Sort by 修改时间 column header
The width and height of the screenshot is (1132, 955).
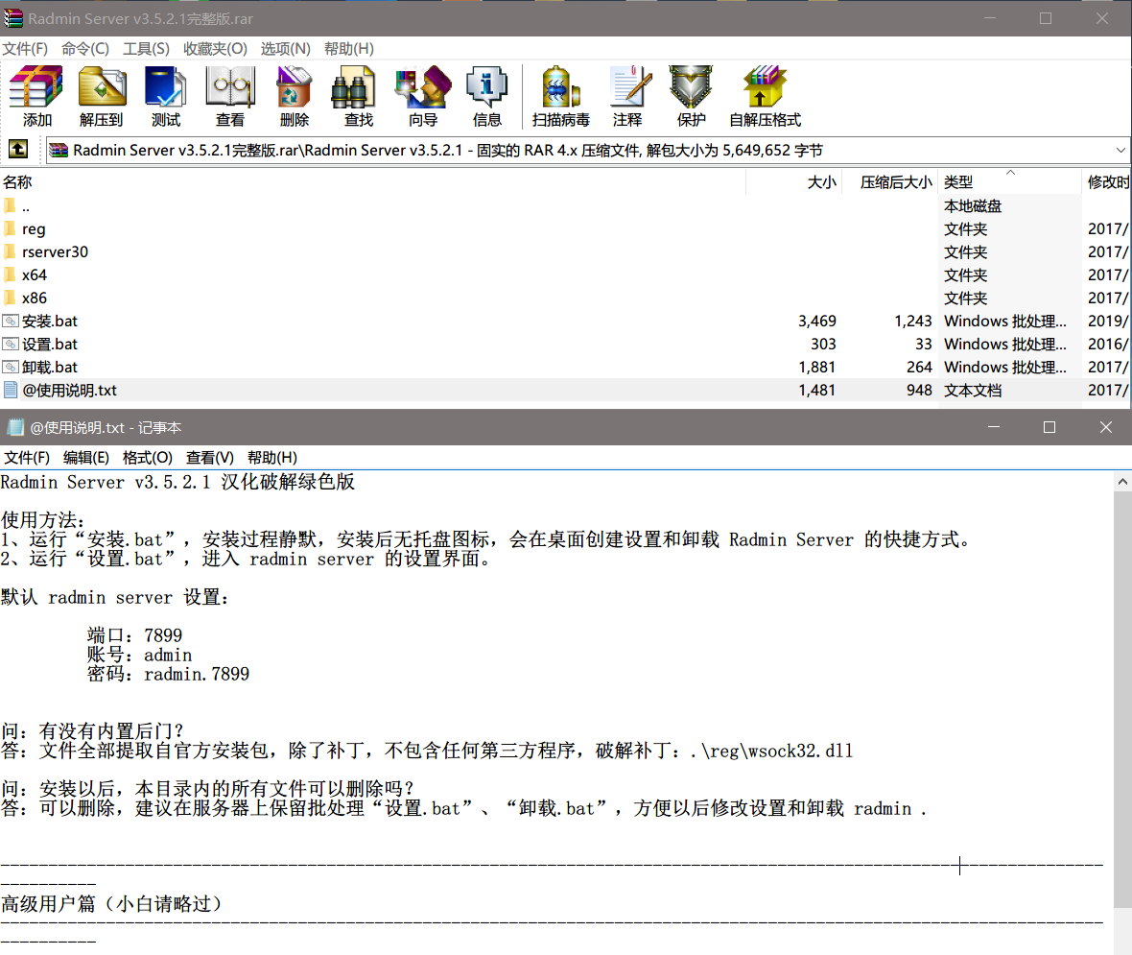pyautogui.click(x=1107, y=182)
